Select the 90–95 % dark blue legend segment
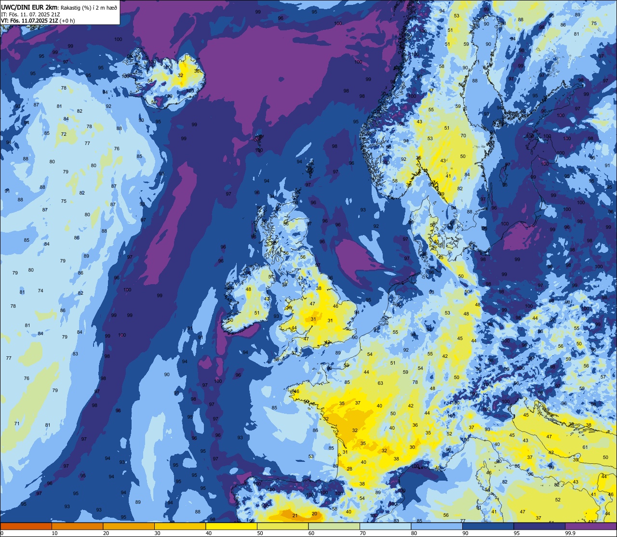 coord(488,526)
